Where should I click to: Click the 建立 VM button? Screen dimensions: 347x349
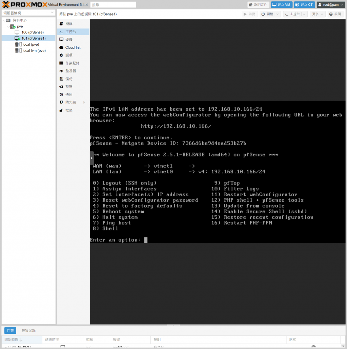pos(282,5)
